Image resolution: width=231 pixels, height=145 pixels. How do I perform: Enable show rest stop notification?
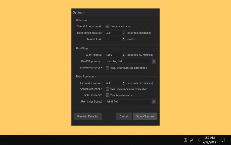(107, 68)
